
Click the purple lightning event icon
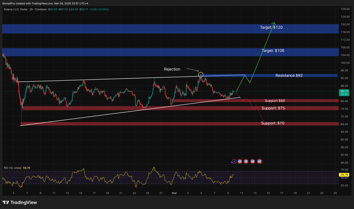pos(233,161)
